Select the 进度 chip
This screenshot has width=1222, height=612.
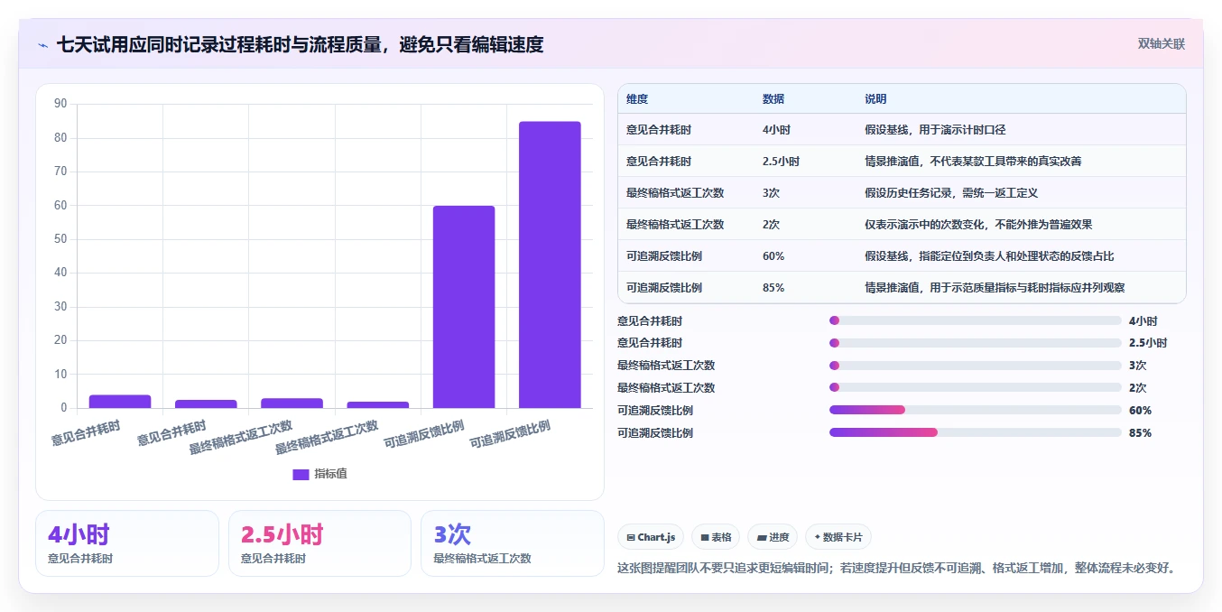click(x=772, y=537)
